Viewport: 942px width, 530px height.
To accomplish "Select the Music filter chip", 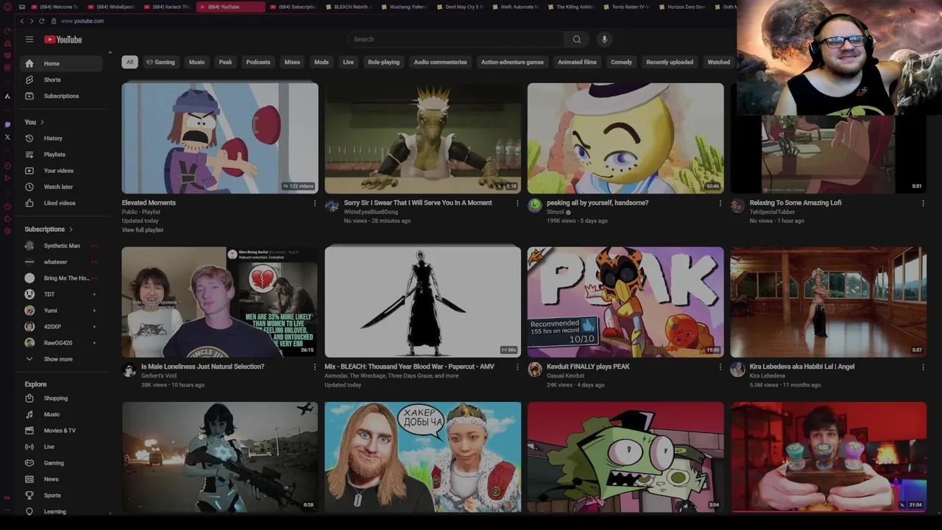I will pos(196,62).
